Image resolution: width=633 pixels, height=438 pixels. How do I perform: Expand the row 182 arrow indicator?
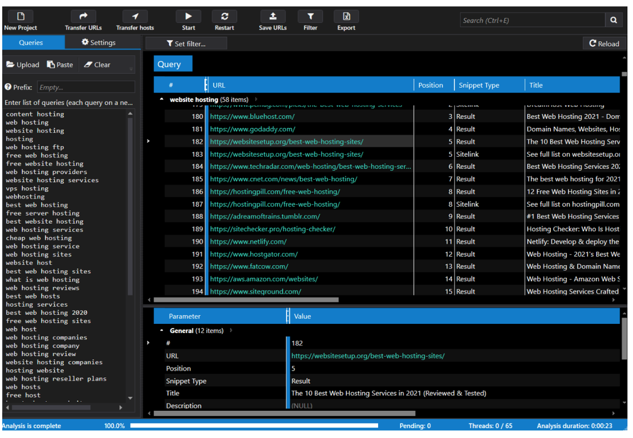click(148, 141)
